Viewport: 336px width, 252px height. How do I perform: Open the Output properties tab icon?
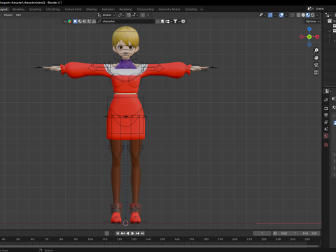coord(326,115)
